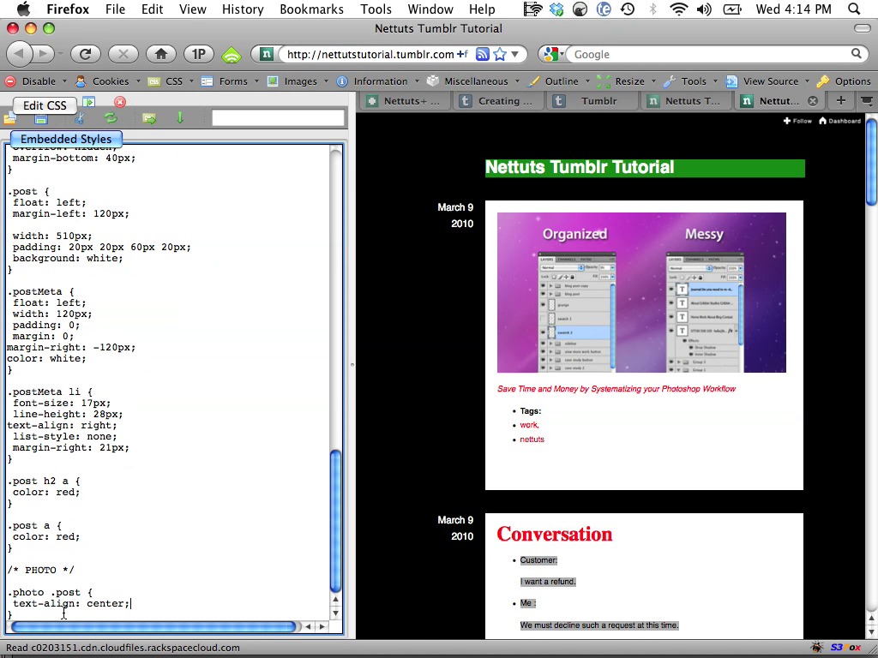Open the Resize dropdown menu
878x658 pixels.
click(x=627, y=81)
